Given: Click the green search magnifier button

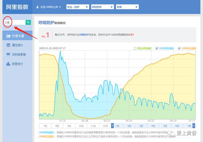Looking at the screenshot, I should tap(28, 23).
